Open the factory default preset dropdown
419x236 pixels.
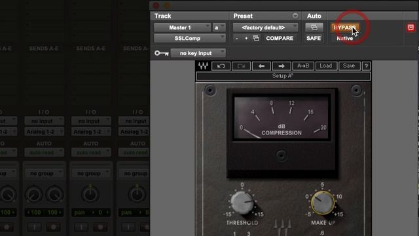[265, 28]
